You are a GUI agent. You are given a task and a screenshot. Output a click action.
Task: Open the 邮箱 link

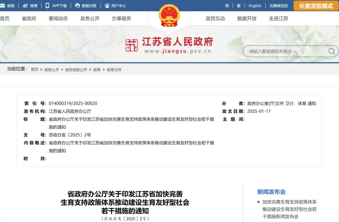(11, 6)
